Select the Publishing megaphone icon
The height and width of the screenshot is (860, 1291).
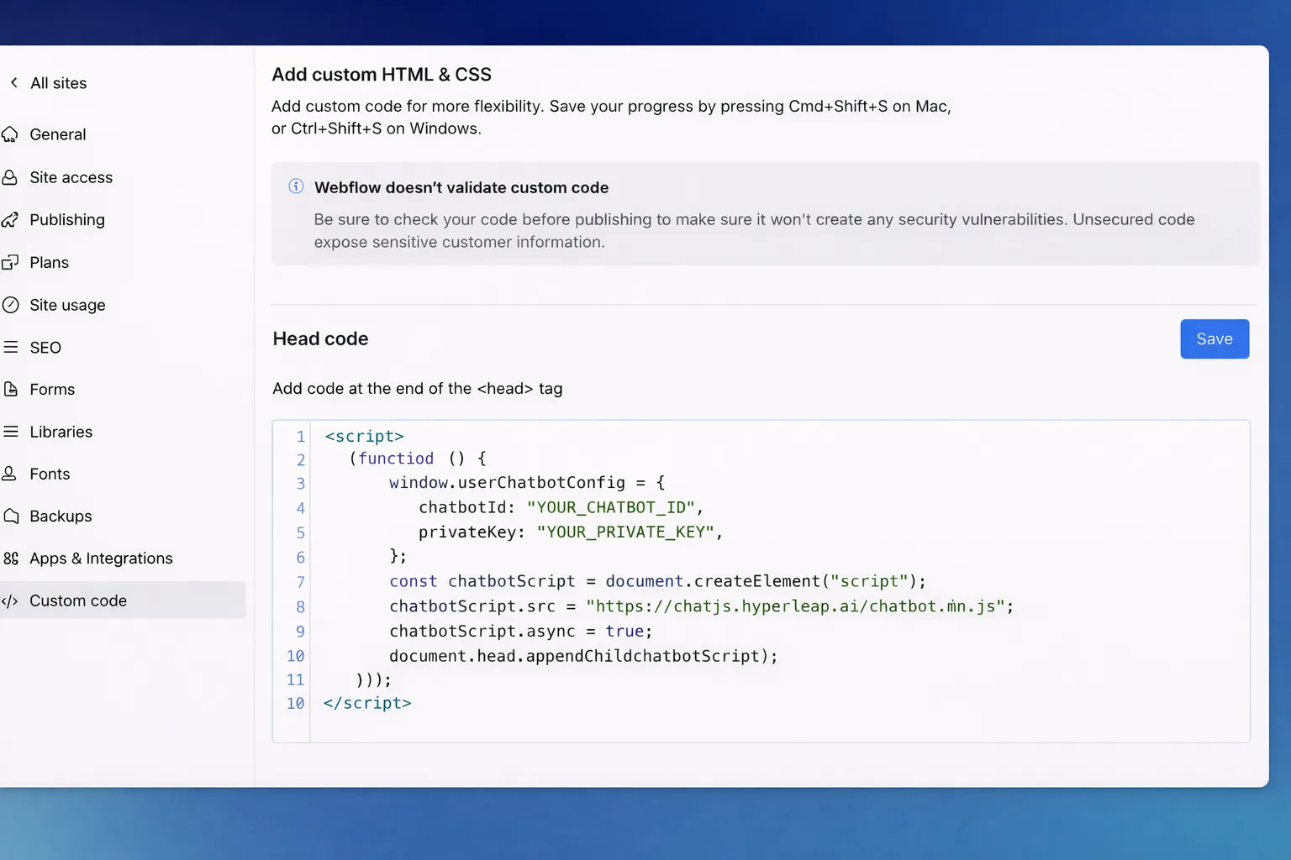tap(12, 219)
